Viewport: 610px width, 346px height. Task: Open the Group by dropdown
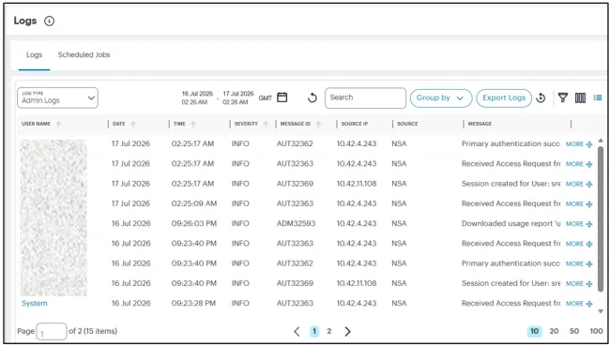[x=441, y=98]
